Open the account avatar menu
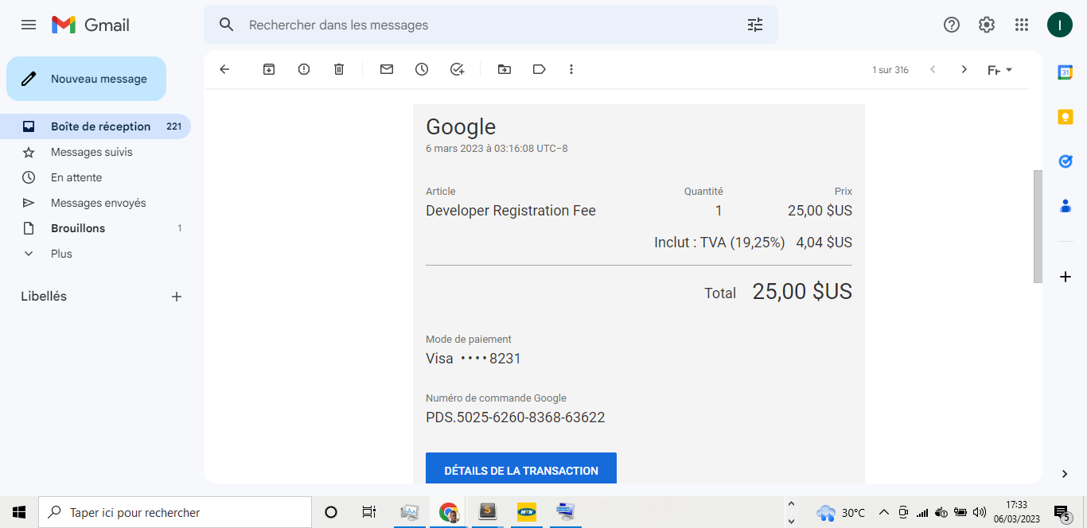 coord(1059,25)
